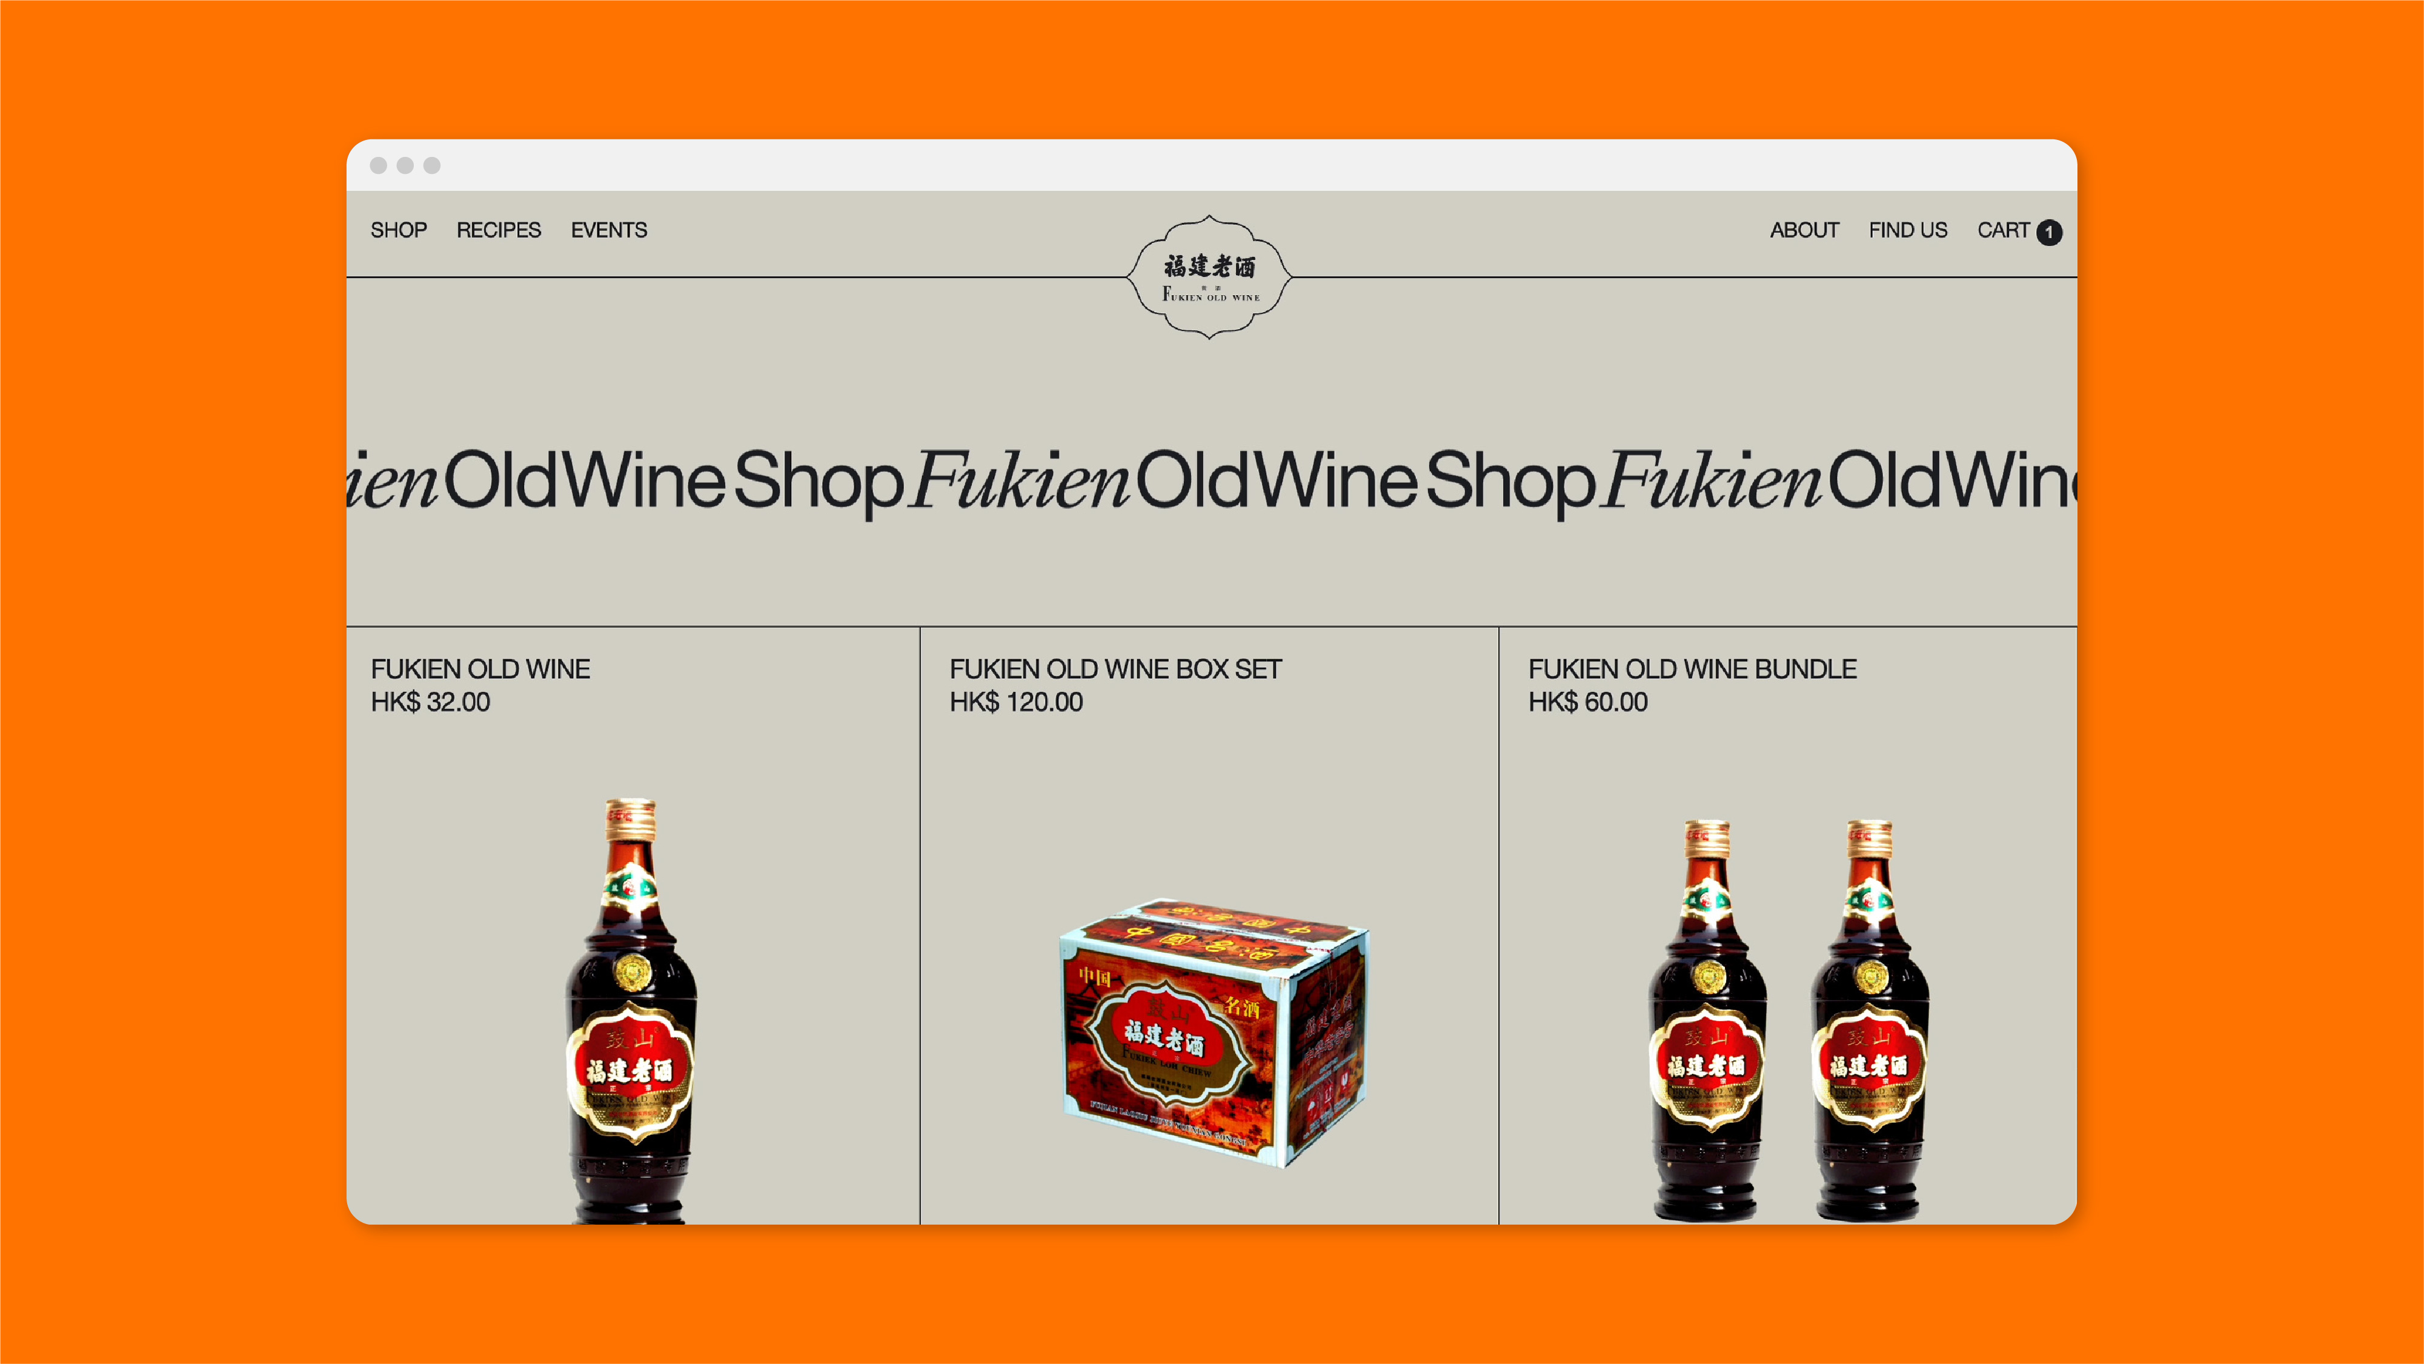This screenshot has width=2424, height=1364.
Task: Click the Fukien Old Wine logo emblem
Action: coord(1209,277)
